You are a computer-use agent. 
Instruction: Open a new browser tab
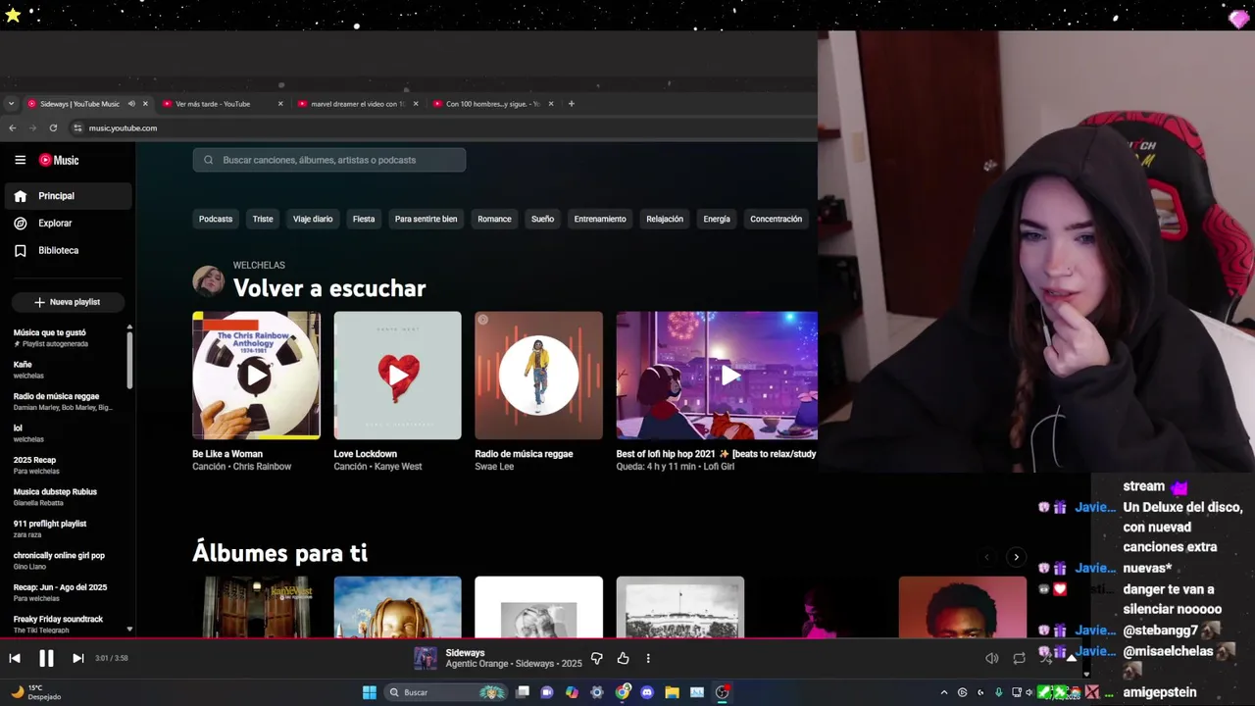click(572, 104)
